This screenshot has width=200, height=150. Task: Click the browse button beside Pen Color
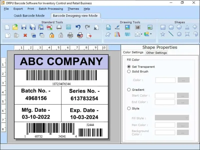coord(183,125)
